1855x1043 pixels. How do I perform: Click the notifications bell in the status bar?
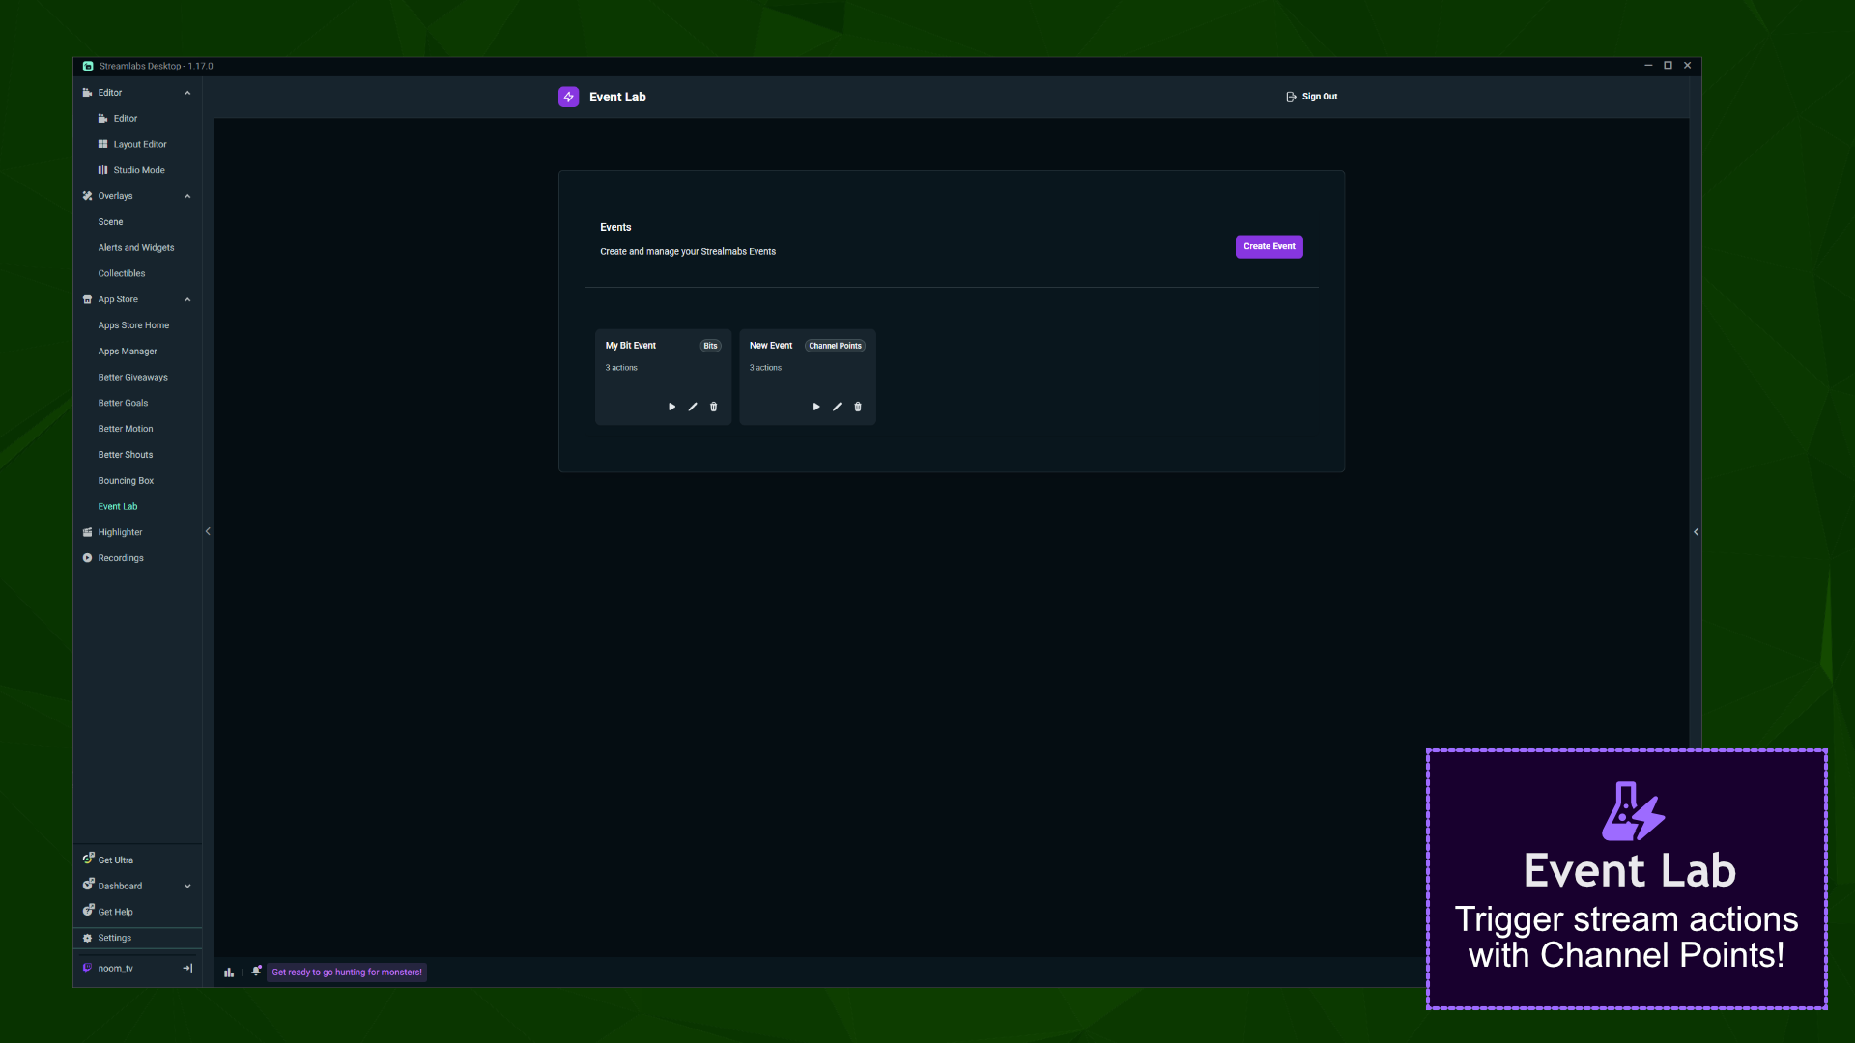click(x=256, y=971)
